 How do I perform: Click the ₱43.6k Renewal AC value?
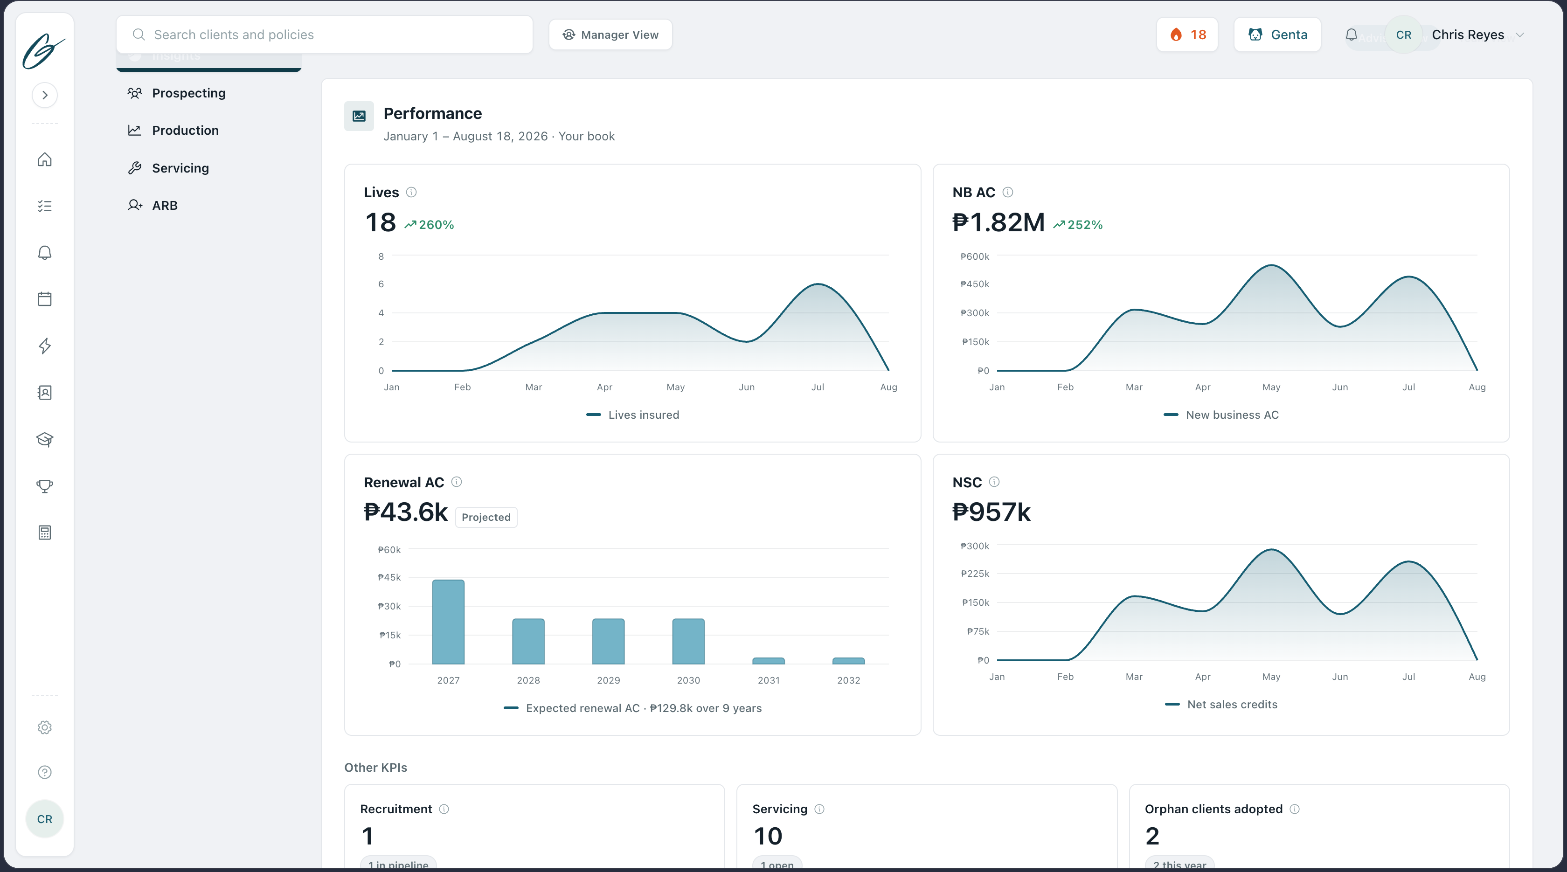(x=406, y=512)
